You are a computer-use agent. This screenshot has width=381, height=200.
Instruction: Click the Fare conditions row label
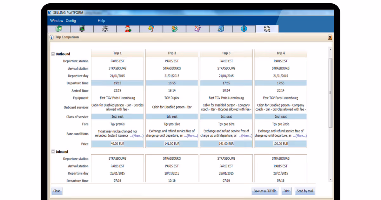77,134
